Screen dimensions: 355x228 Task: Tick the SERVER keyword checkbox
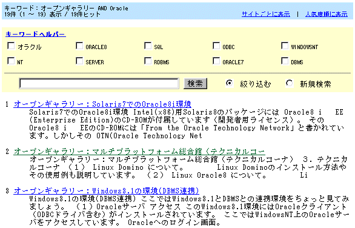pyautogui.click(x=79, y=61)
